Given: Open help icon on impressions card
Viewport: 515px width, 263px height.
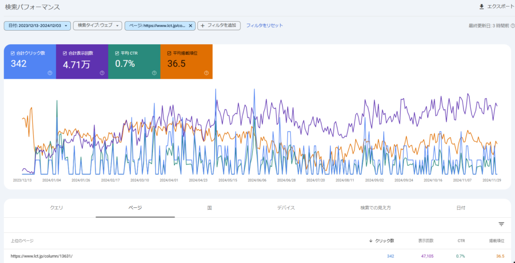Looking at the screenshot, I should click(102, 73).
